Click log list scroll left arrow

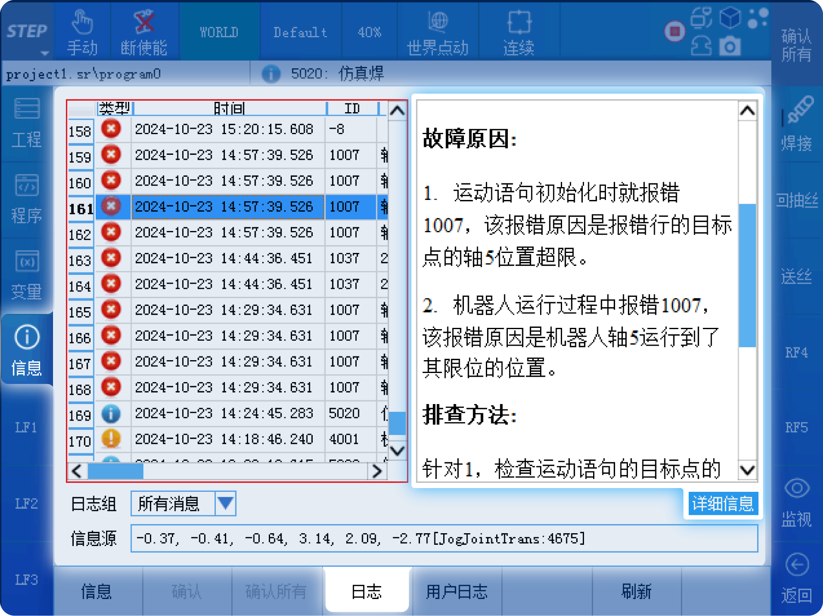[x=77, y=471]
